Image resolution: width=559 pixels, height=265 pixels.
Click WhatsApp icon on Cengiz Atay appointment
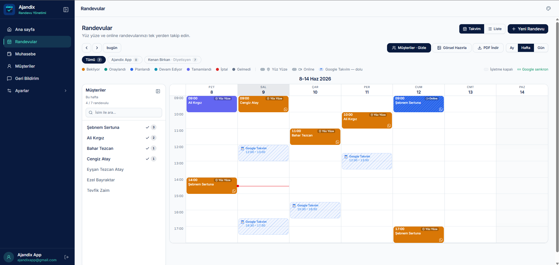(286, 109)
